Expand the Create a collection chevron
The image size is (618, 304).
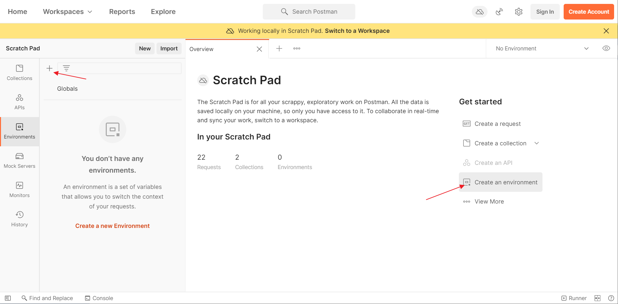pyautogui.click(x=537, y=143)
